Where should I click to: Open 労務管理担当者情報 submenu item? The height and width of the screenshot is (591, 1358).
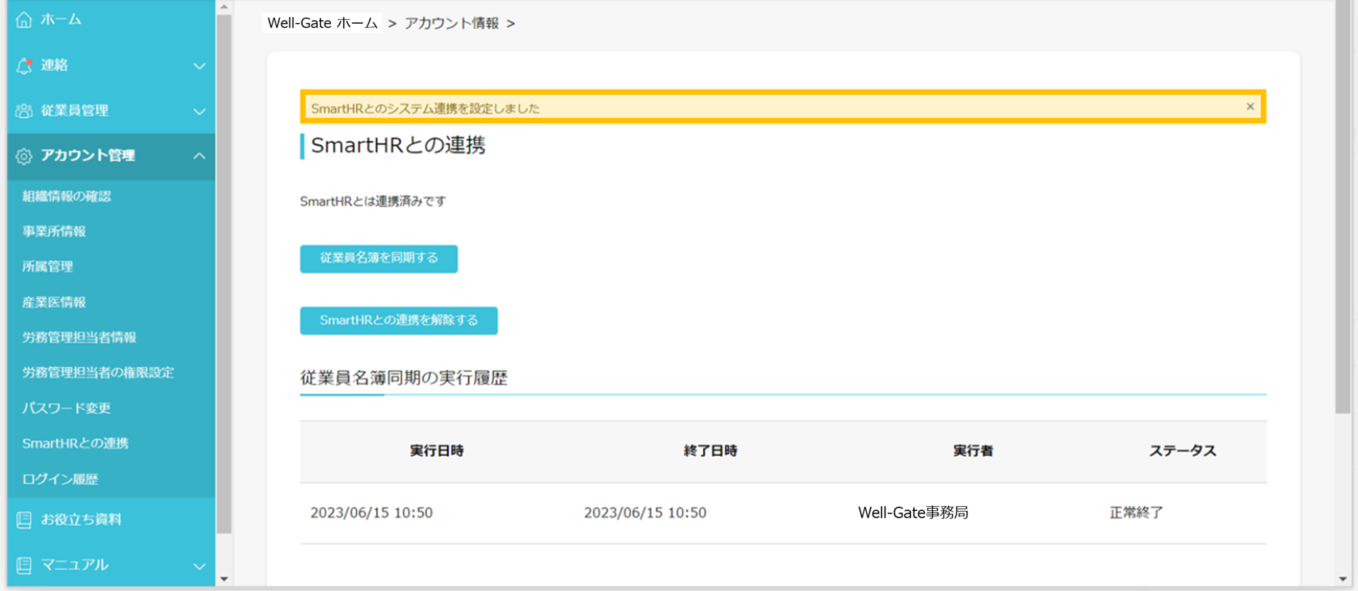point(79,338)
